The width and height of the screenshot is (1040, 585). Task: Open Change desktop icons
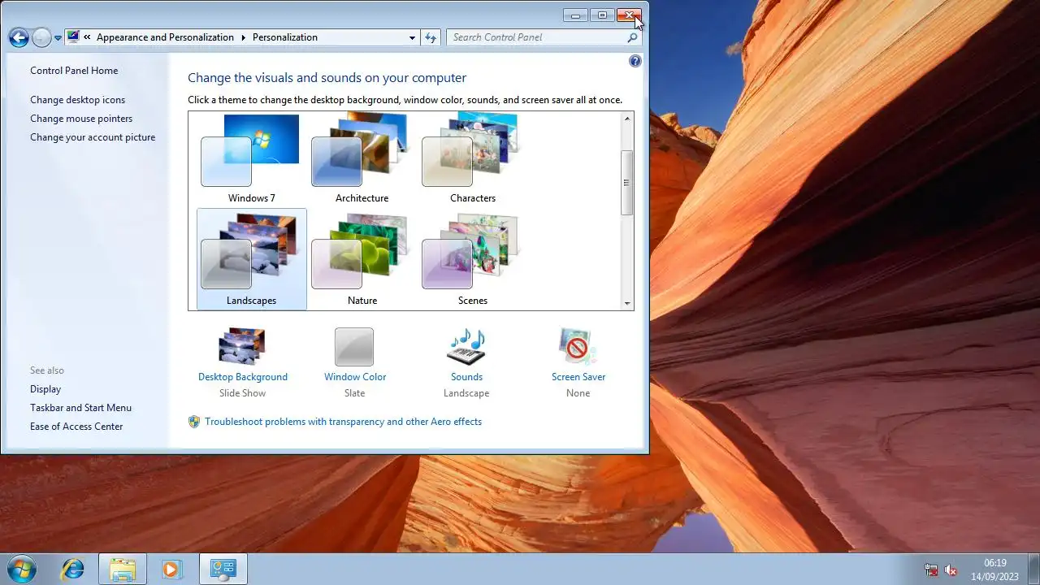click(78, 100)
